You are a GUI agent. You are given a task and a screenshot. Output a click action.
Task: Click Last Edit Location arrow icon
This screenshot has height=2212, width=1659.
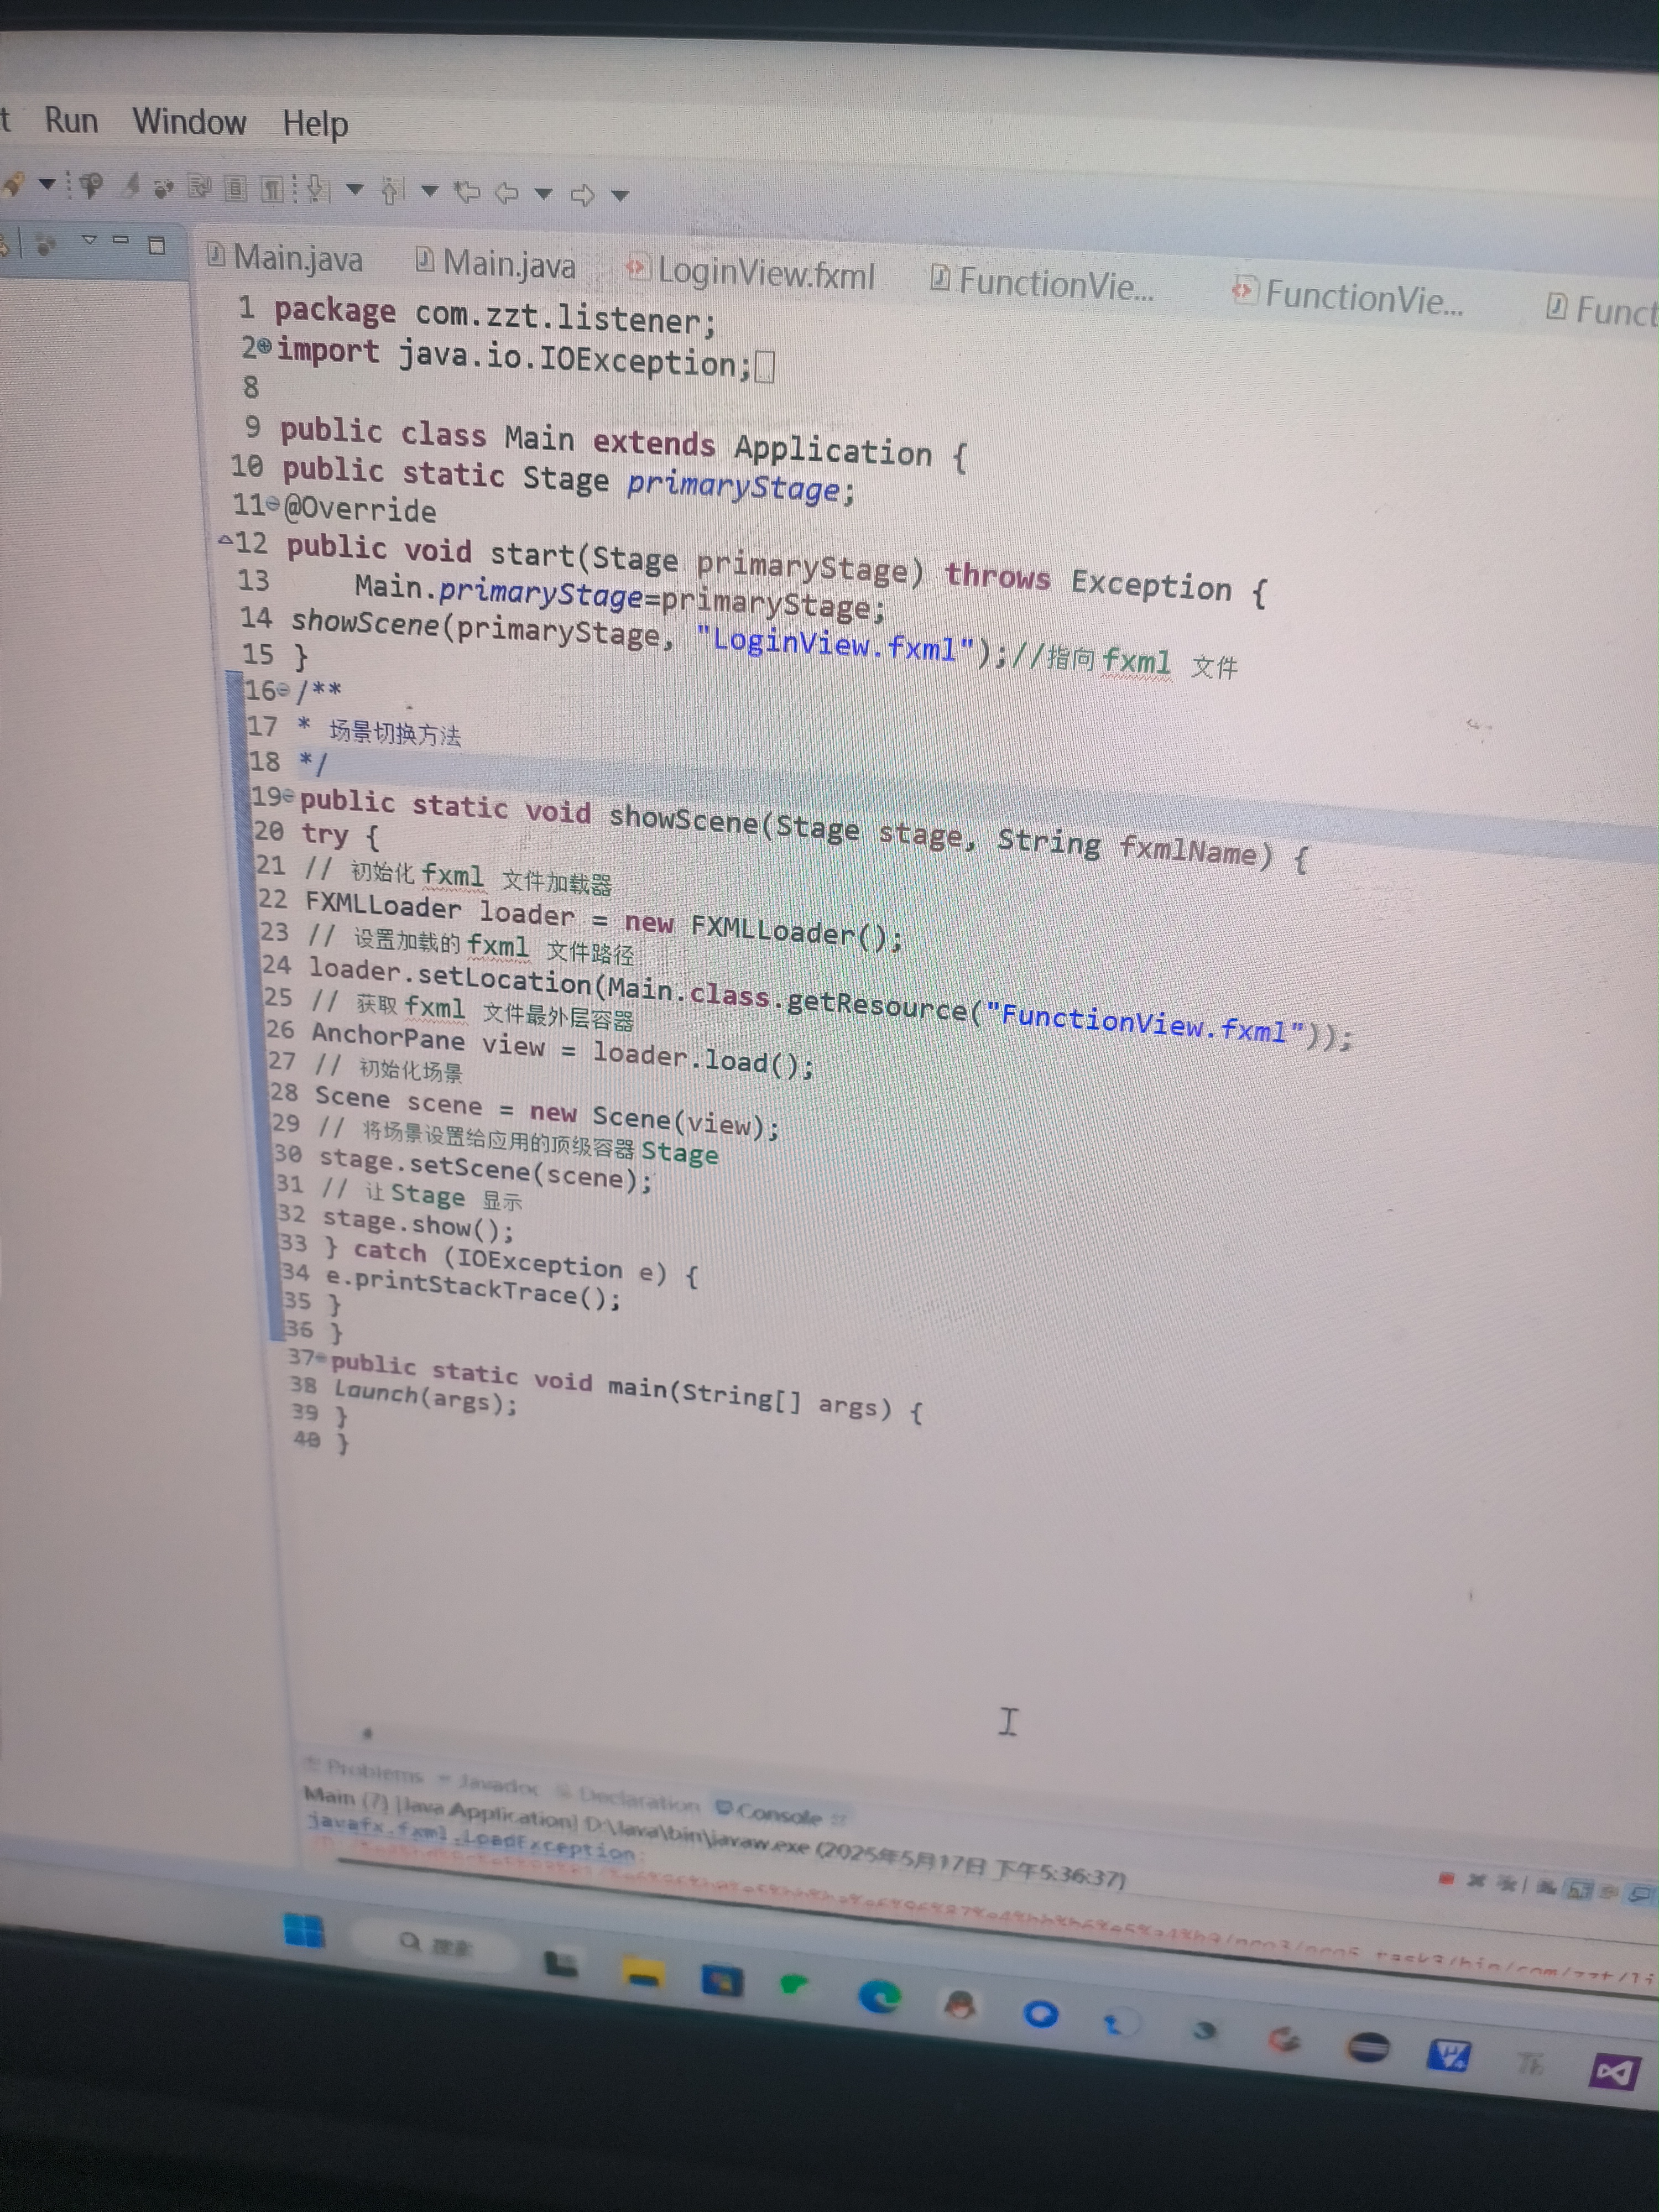click(466, 191)
